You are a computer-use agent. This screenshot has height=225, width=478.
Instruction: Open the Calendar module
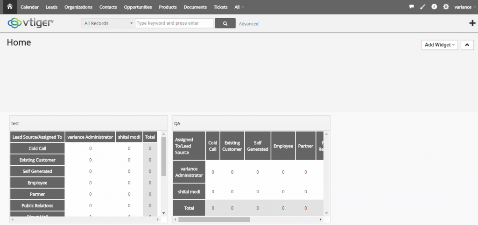pyautogui.click(x=29, y=7)
